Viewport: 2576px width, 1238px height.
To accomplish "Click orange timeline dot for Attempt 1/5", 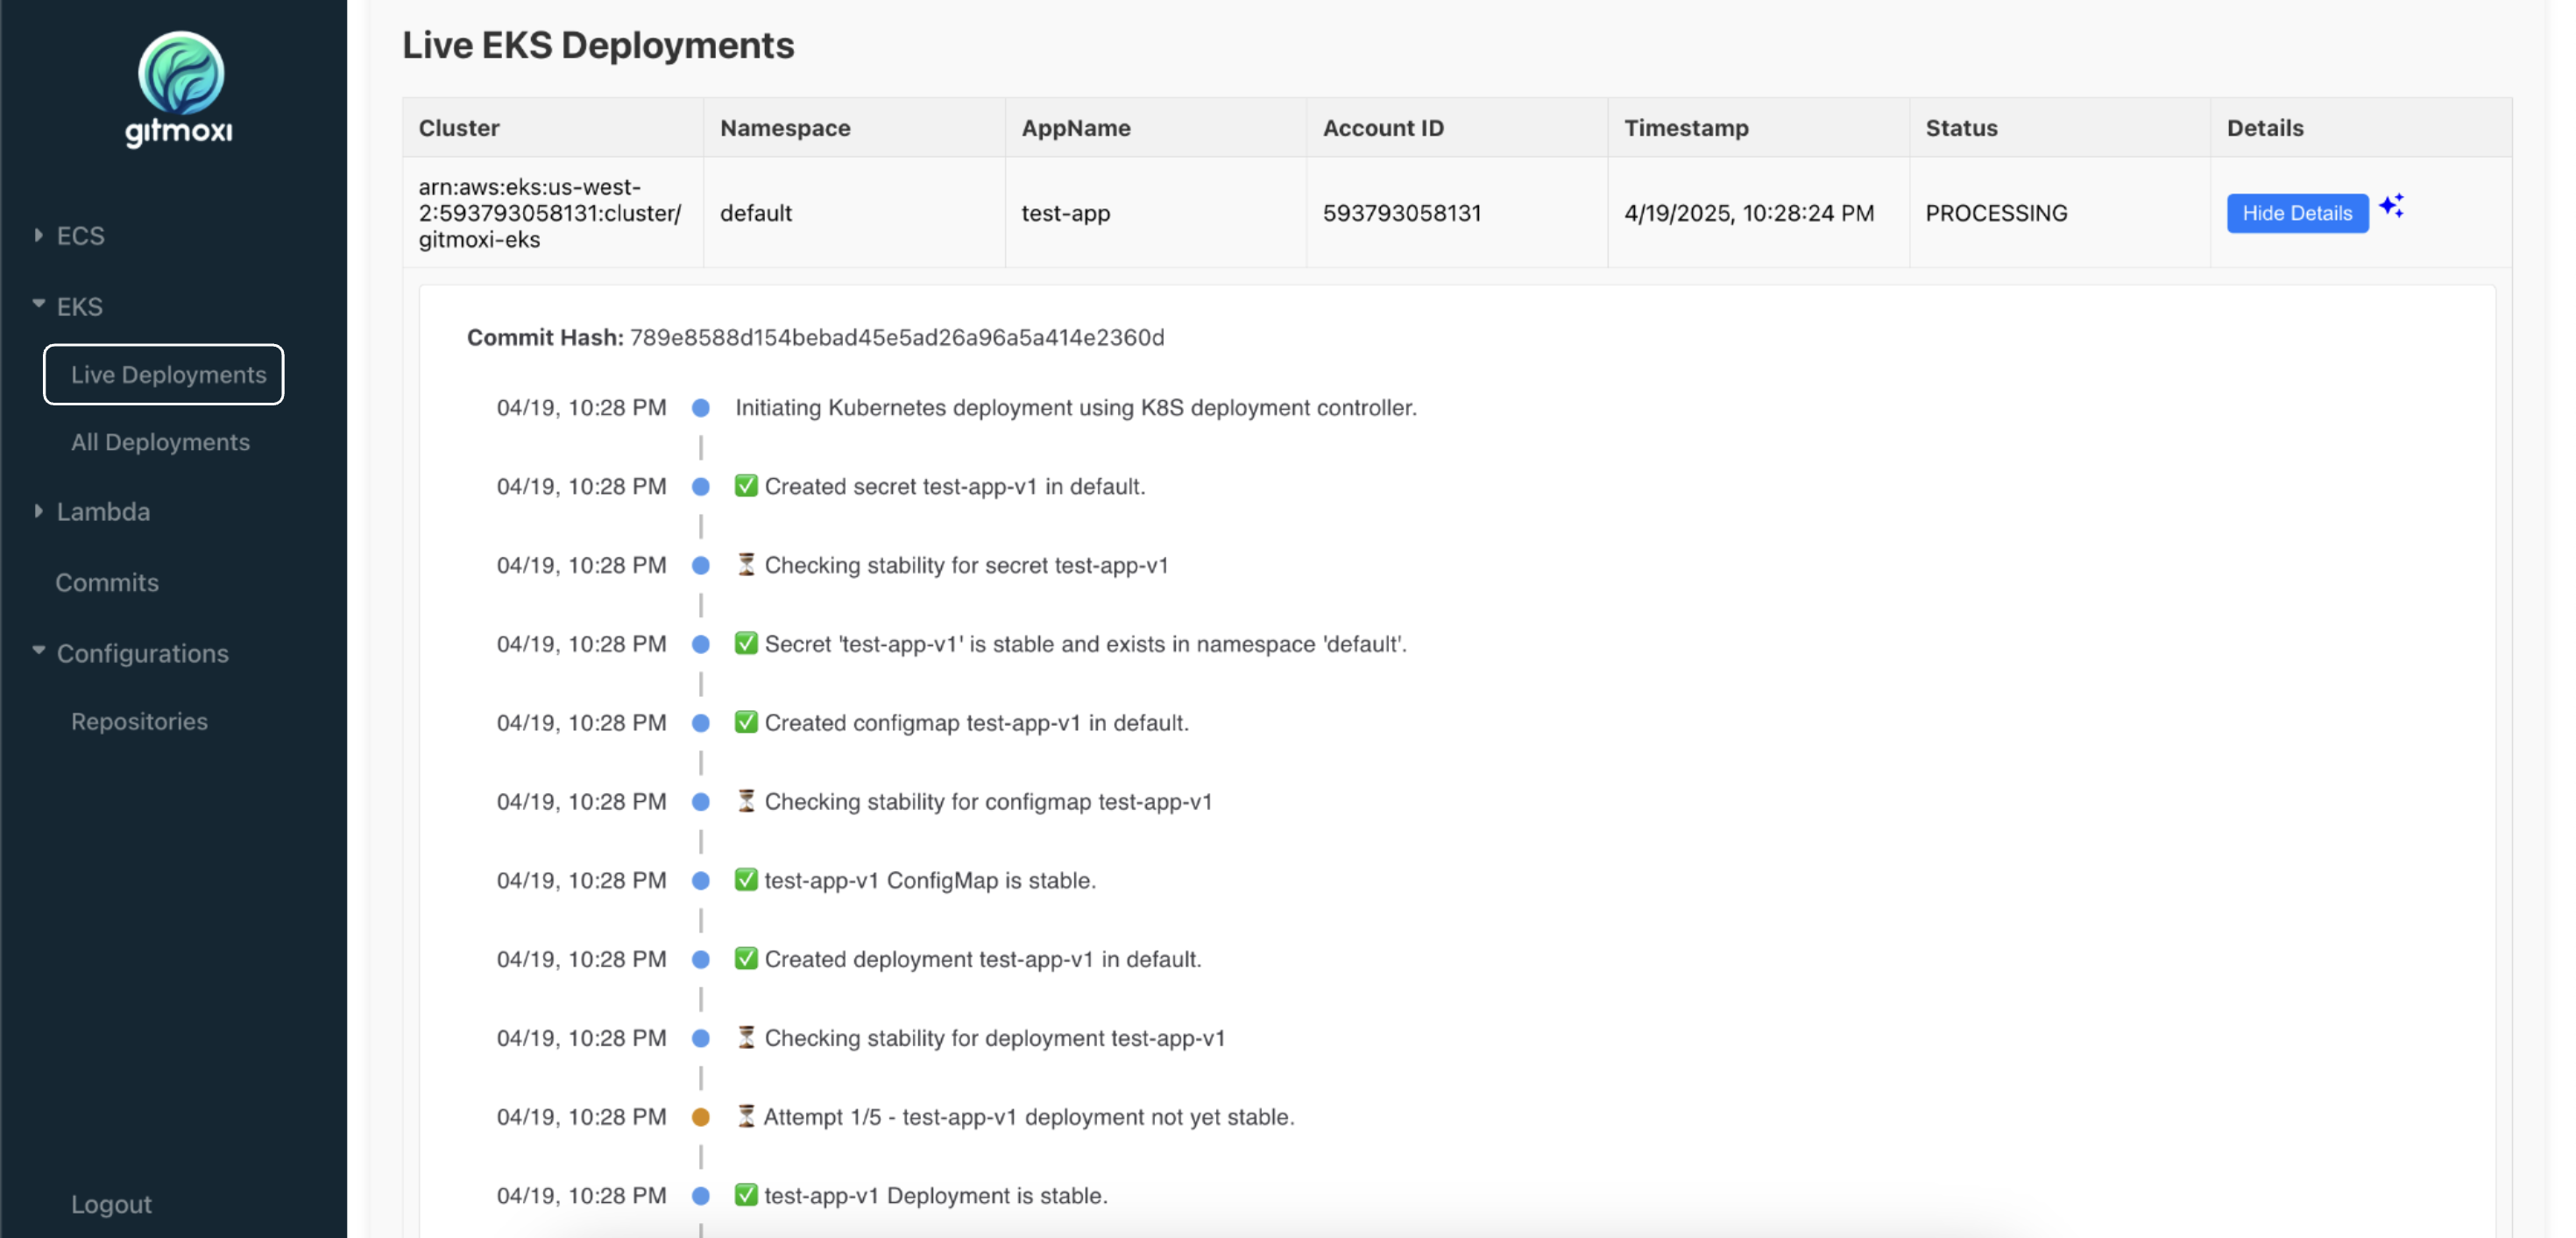I will [701, 1117].
